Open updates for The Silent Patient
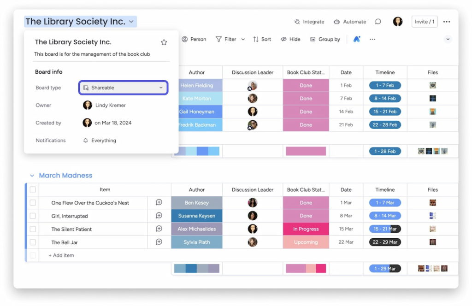 159,229
